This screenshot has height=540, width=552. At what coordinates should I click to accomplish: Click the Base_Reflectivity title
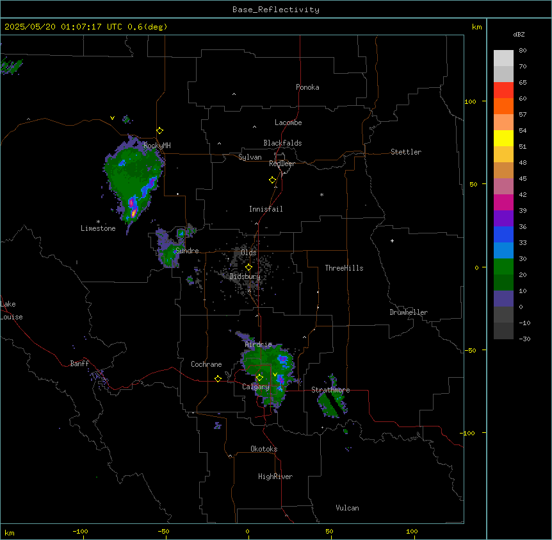coord(276,10)
